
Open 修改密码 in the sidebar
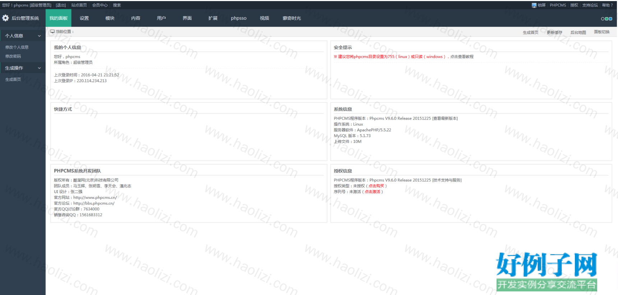[x=13, y=56]
